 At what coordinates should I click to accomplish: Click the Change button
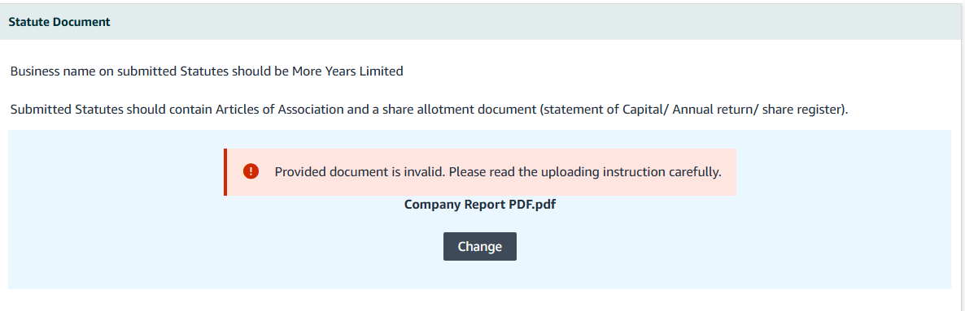[479, 247]
